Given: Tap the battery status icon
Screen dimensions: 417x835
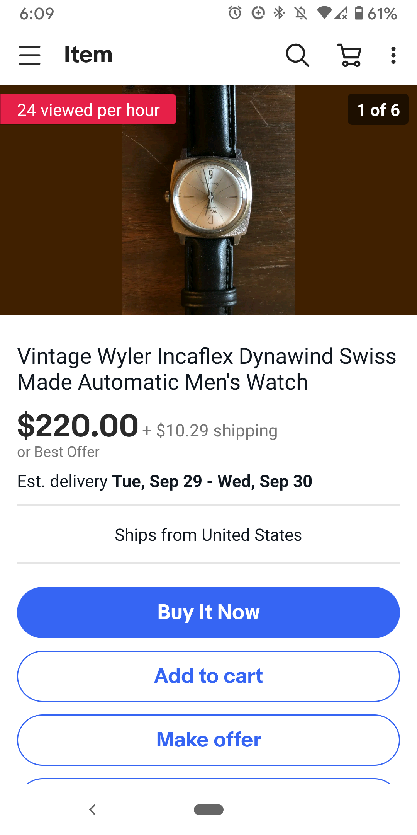Looking at the screenshot, I should (x=359, y=13).
